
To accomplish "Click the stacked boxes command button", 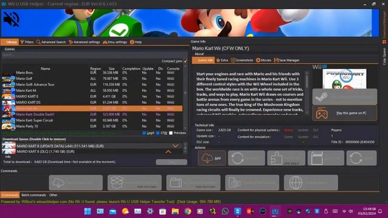I will coord(135,183).
